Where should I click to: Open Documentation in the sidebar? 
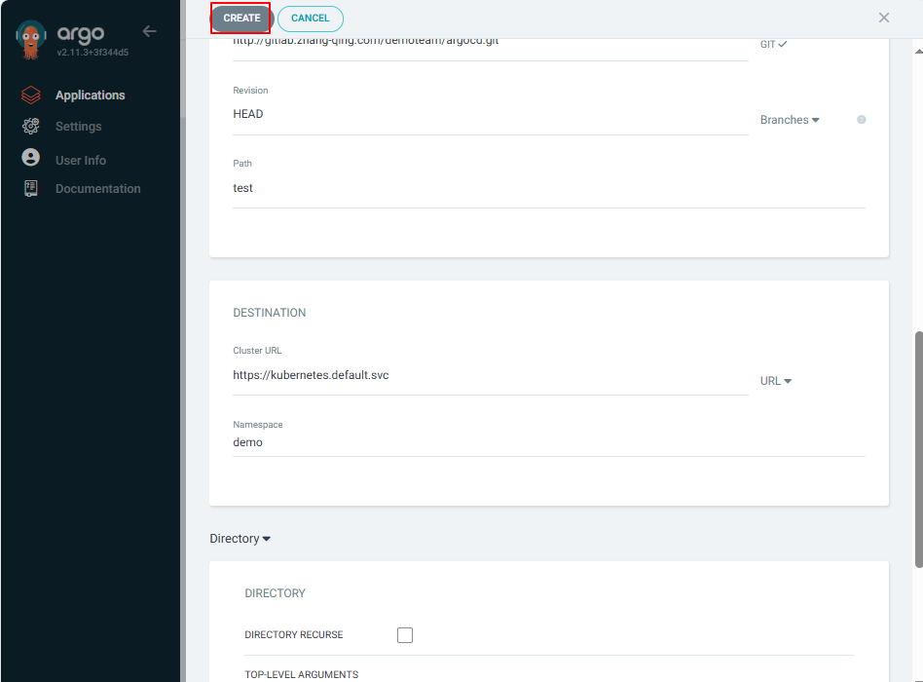point(97,188)
